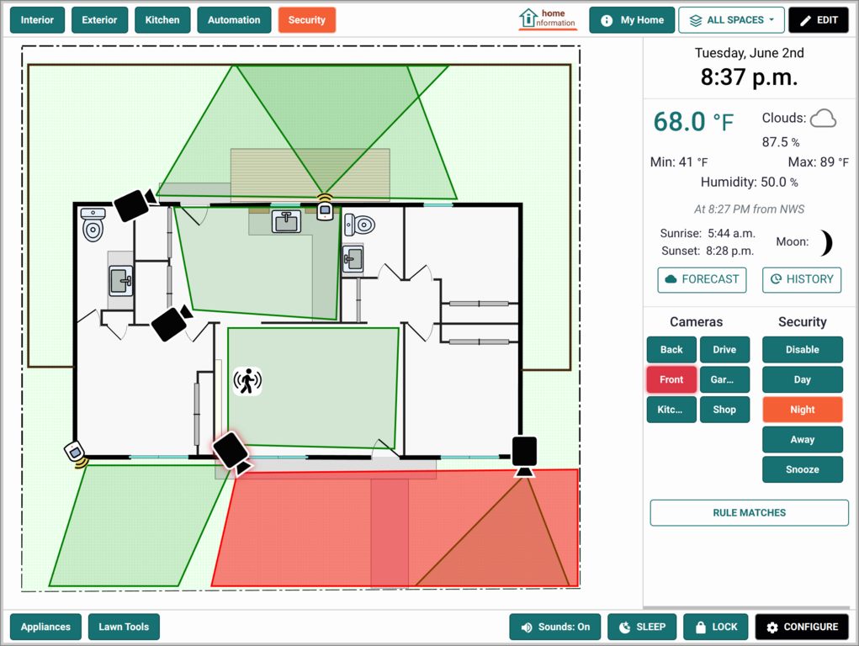The width and height of the screenshot is (859, 646).
Task: Set security mode to Day
Action: [802, 379]
